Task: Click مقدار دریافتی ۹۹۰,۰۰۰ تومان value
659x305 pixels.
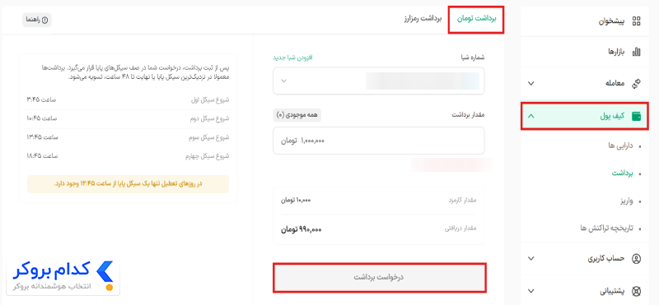Action: (301, 229)
